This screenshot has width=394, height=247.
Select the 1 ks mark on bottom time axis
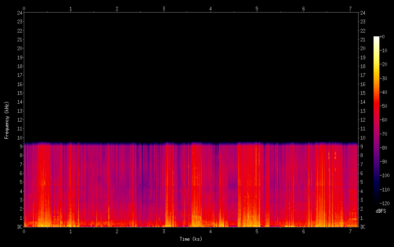(x=71, y=232)
